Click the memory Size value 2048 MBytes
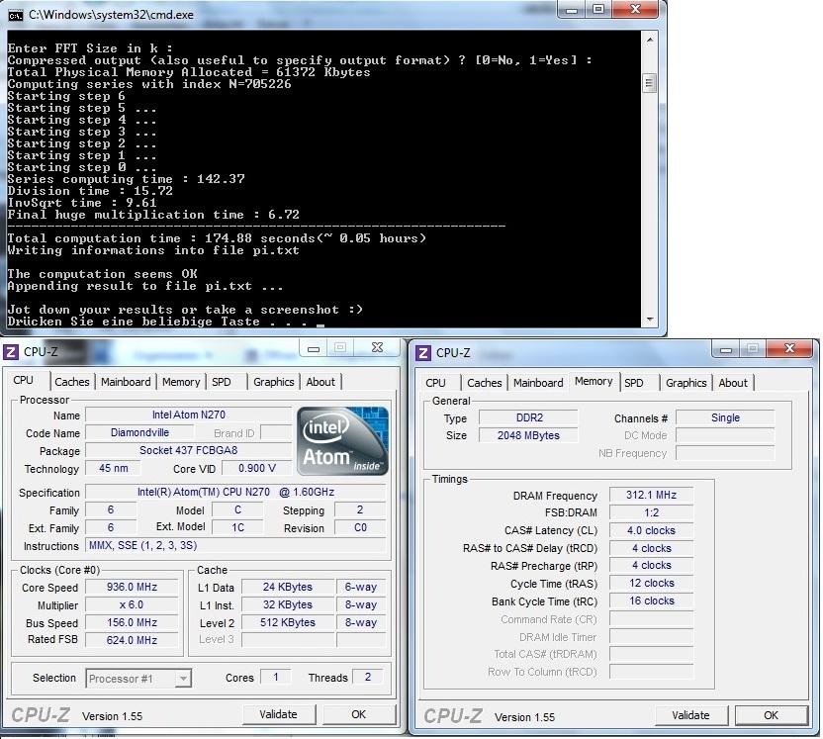Viewport: 823px width, 739px height. coord(528,435)
